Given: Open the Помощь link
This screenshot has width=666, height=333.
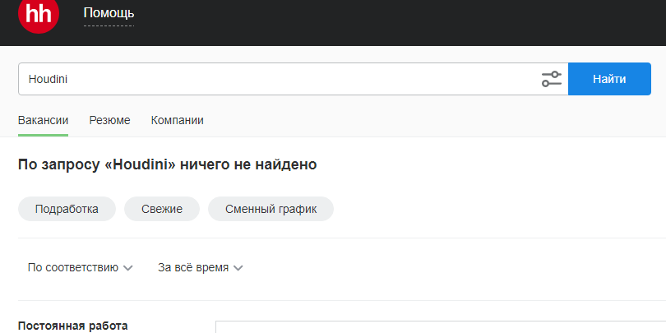Looking at the screenshot, I should [x=109, y=13].
